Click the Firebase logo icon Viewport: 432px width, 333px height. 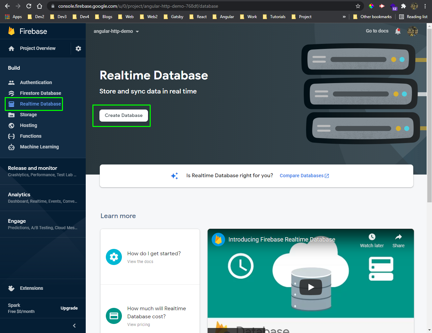click(x=11, y=31)
